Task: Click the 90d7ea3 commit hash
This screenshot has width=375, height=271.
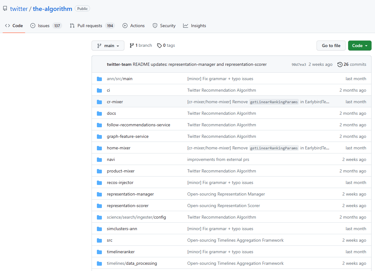Action: [x=299, y=65]
